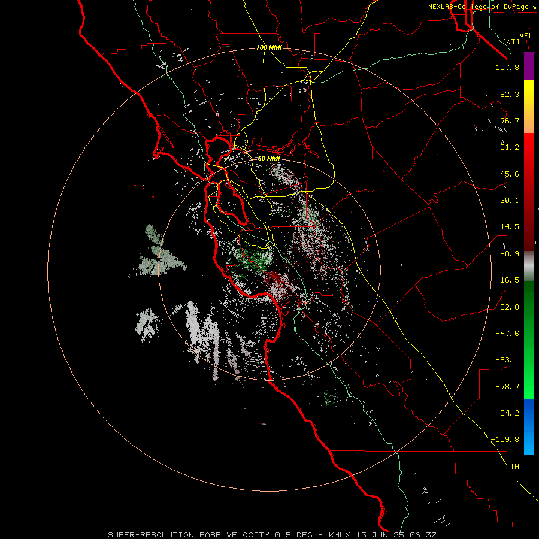Click the 14.5 legend value
Image resolution: width=539 pixels, height=539 pixels.
[x=510, y=227]
